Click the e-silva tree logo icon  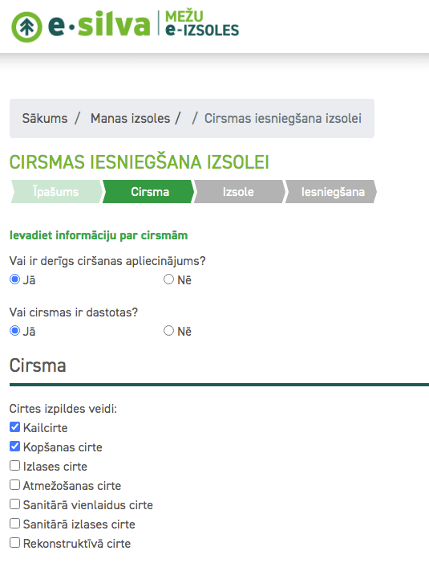[x=26, y=27]
